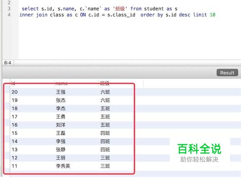The width and height of the screenshot is (241, 177).
Task: Click 'order by' clause in the query
Action: click(x=152, y=15)
